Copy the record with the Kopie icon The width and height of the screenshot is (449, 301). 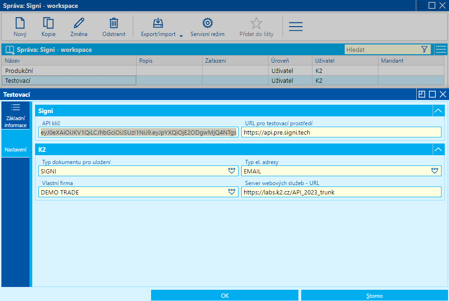tap(48, 27)
